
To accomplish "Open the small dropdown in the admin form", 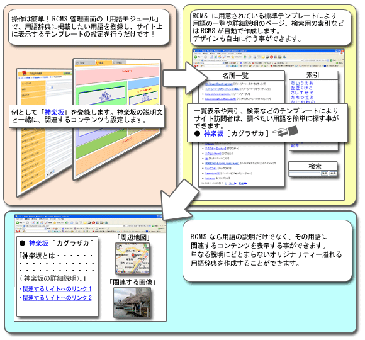I will pyautogui.click(x=50, y=88).
